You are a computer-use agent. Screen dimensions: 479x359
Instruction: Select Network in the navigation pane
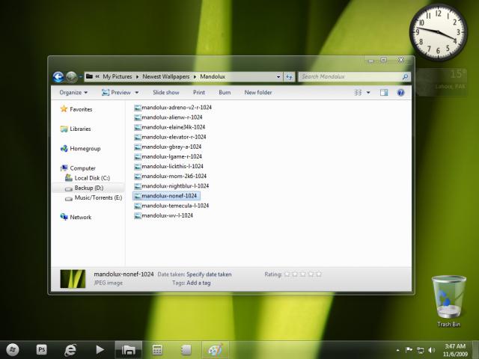coord(76,217)
